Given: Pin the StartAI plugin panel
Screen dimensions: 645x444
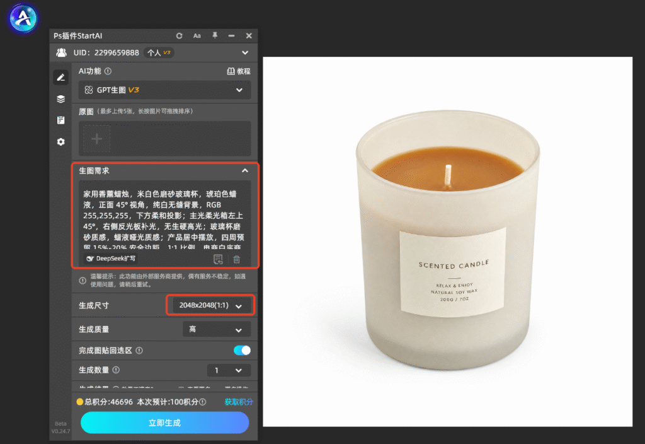Looking at the screenshot, I should coord(215,35).
